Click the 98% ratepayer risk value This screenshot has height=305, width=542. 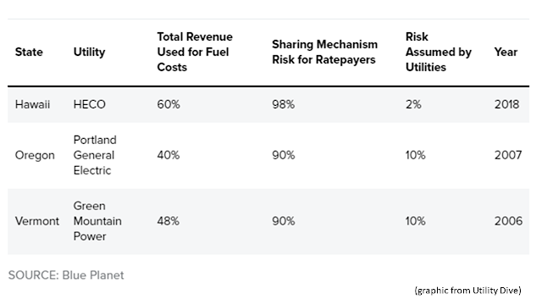(x=283, y=104)
